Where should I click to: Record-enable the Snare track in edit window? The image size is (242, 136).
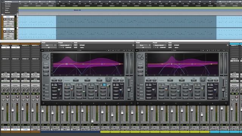(5, 32)
